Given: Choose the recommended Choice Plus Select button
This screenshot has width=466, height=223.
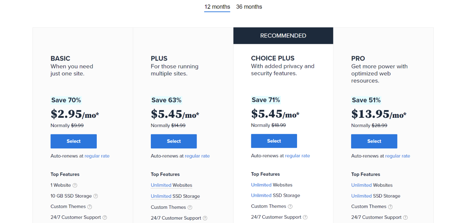Looking at the screenshot, I should 274,141.
